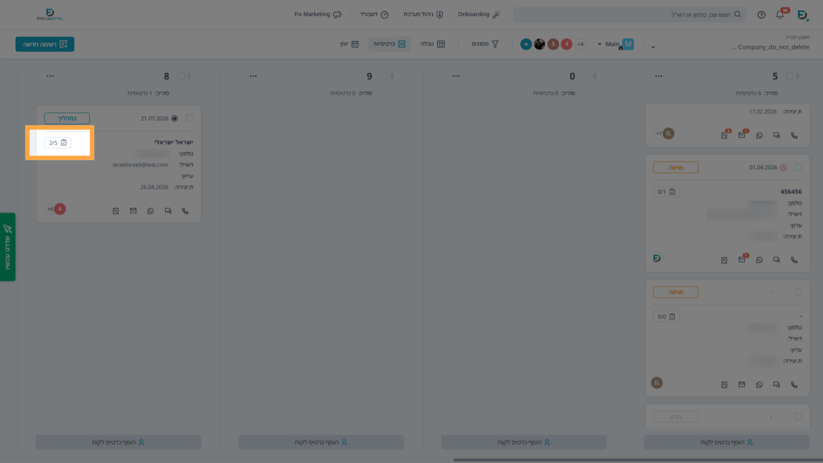Click phone icon on ישראל ישראלי card
Viewport: 823px width, 463px height.
pos(185,211)
